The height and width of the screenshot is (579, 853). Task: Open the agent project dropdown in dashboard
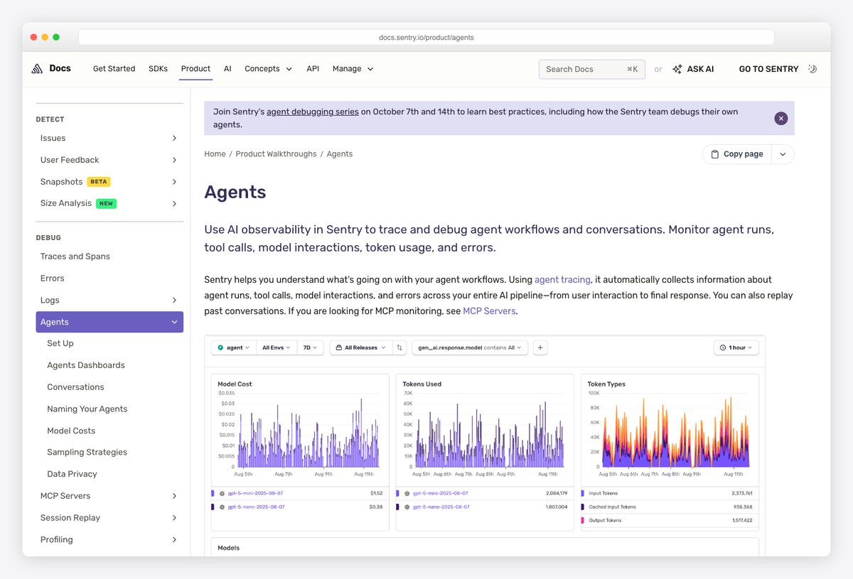[234, 348]
